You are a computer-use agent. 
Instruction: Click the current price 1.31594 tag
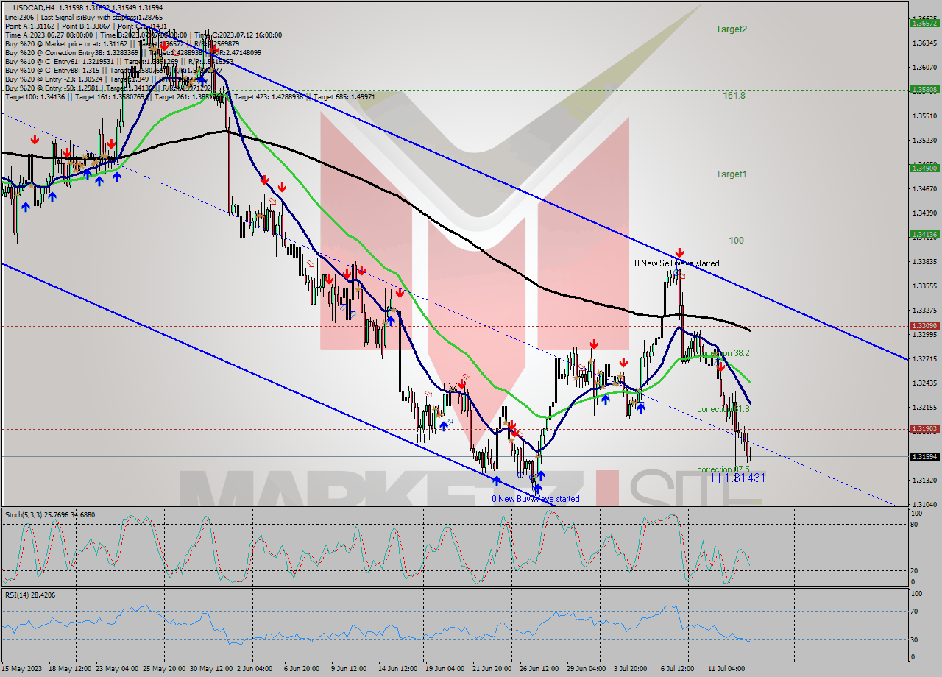click(x=924, y=456)
